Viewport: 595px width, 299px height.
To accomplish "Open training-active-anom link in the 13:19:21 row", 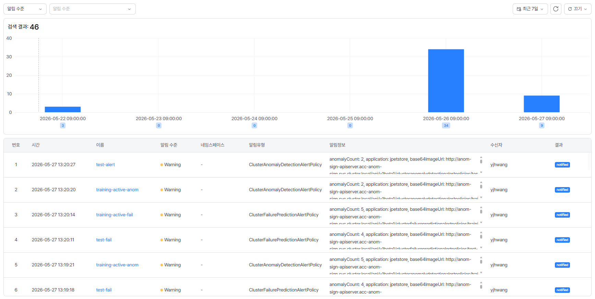I will click(117, 265).
